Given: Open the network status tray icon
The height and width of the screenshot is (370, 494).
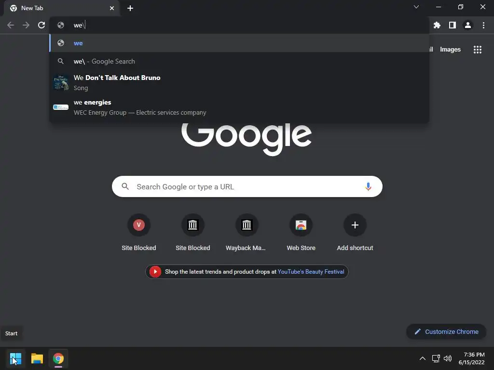Looking at the screenshot, I should coord(436,358).
